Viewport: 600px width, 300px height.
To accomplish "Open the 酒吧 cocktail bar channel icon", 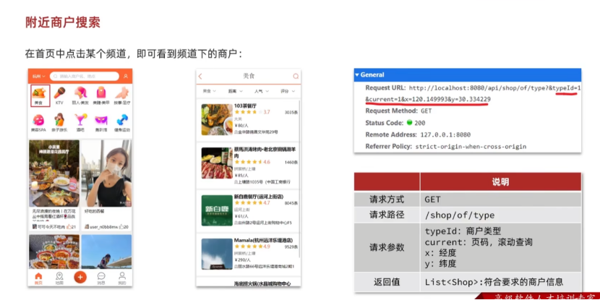I will click(80, 120).
